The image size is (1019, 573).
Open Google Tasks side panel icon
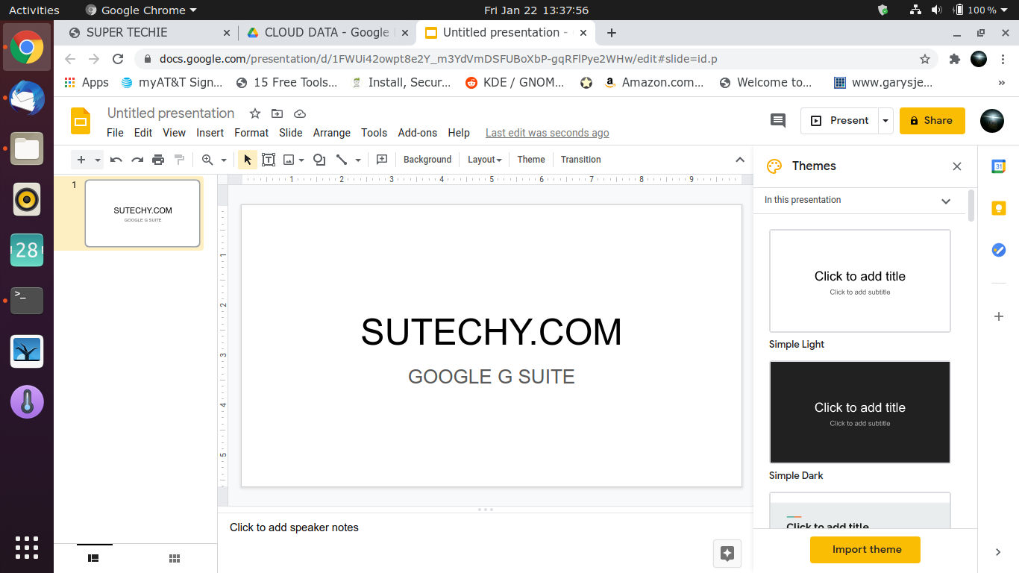click(999, 250)
